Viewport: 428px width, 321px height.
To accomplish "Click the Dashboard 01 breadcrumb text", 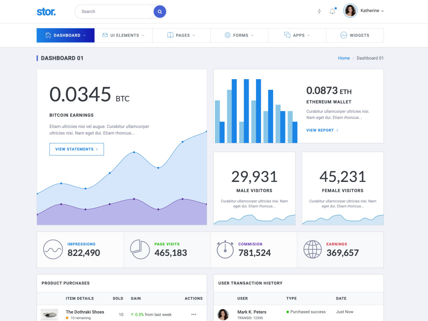I will pos(370,58).
